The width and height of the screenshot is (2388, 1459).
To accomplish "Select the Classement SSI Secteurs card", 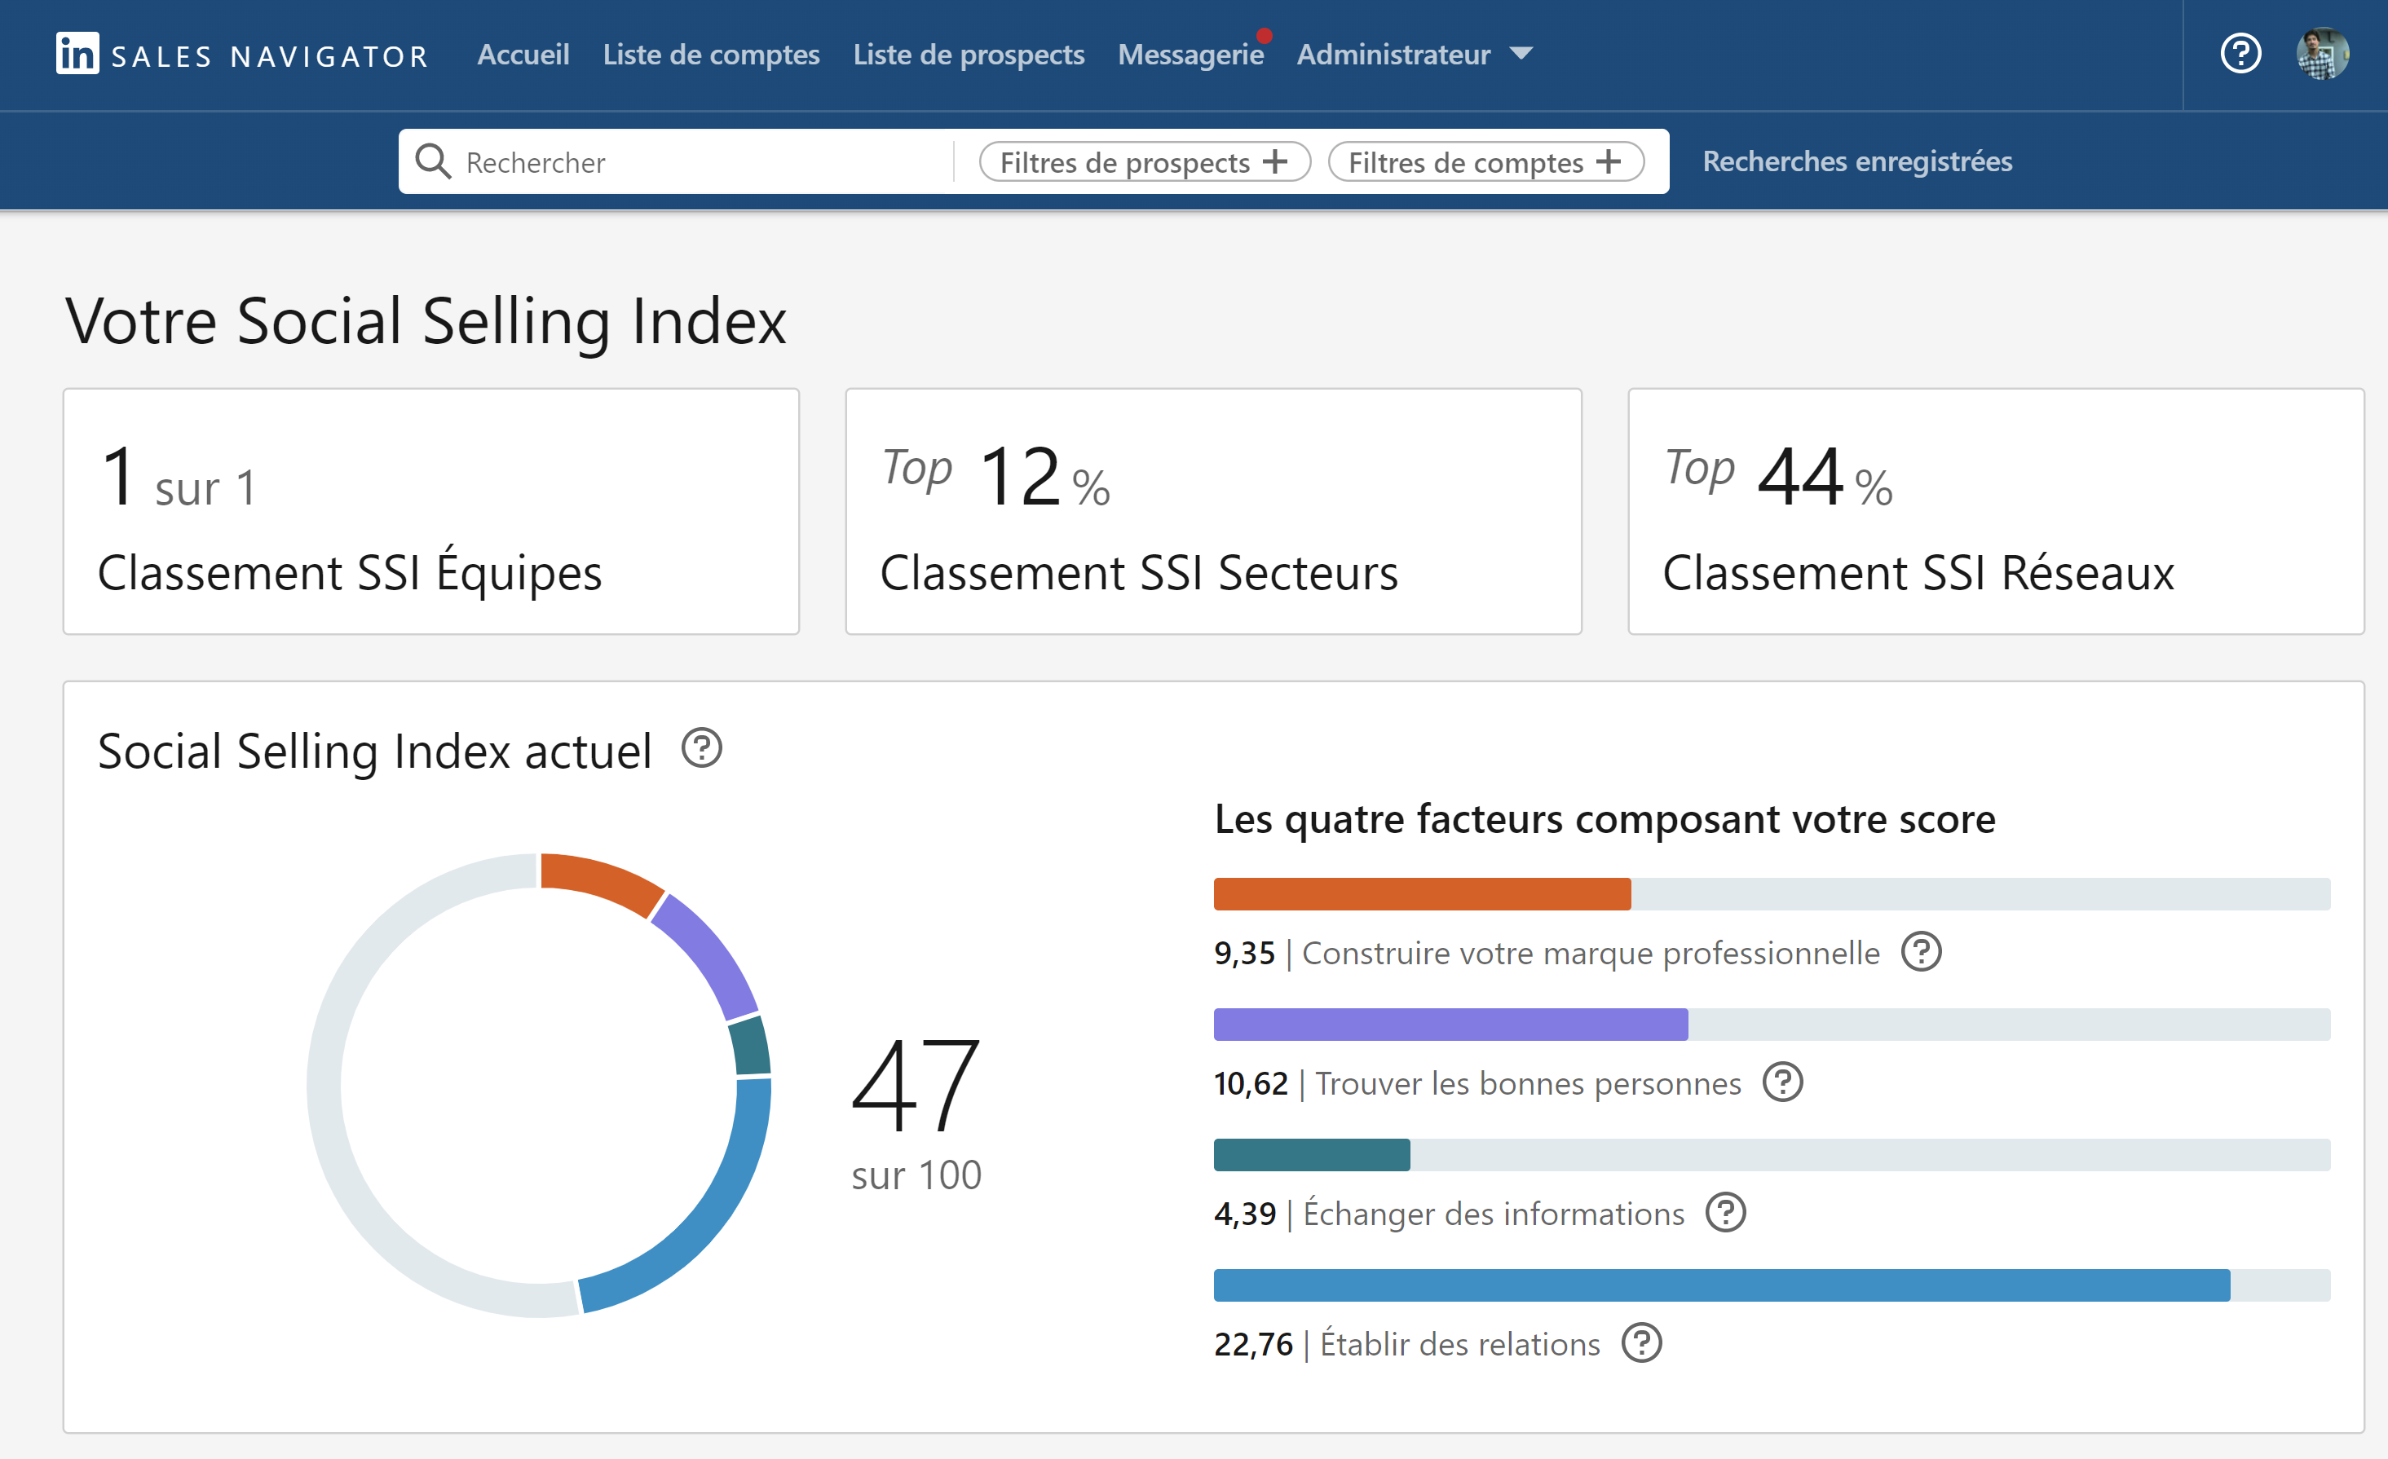I will pos(1212,512).
